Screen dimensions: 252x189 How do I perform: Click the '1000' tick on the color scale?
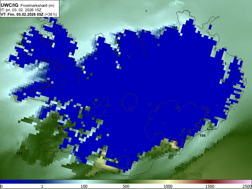[168, 186]
